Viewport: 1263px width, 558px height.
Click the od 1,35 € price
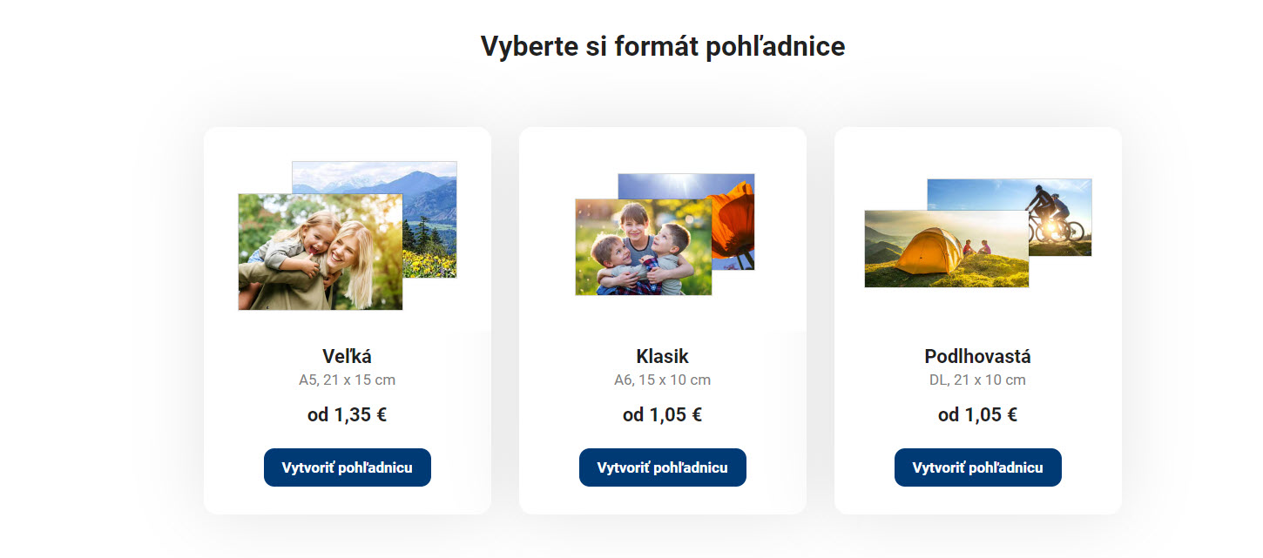coord(347,415)
